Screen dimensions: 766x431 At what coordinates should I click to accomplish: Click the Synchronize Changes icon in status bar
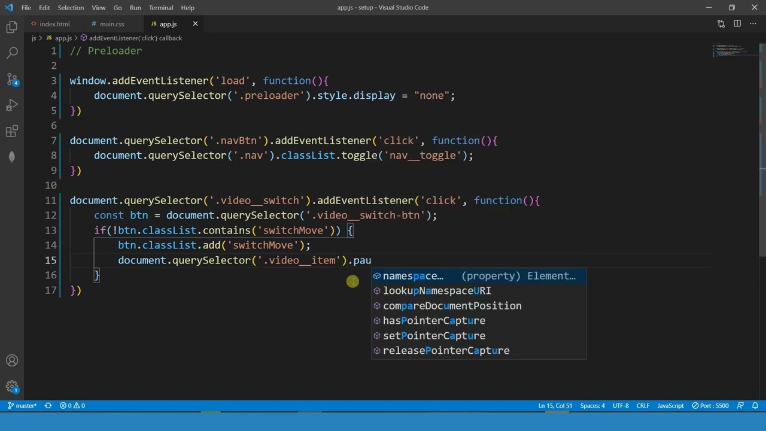point(48,406)
